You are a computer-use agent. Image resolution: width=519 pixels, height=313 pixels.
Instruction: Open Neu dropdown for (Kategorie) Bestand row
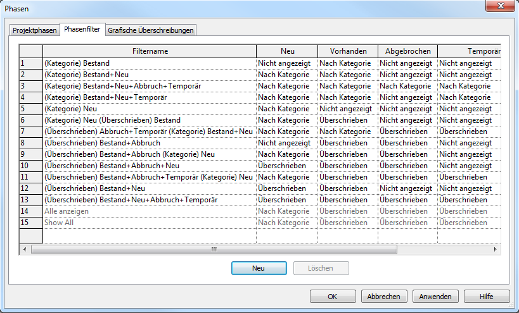pyautogui.click(x=286, y=63)
